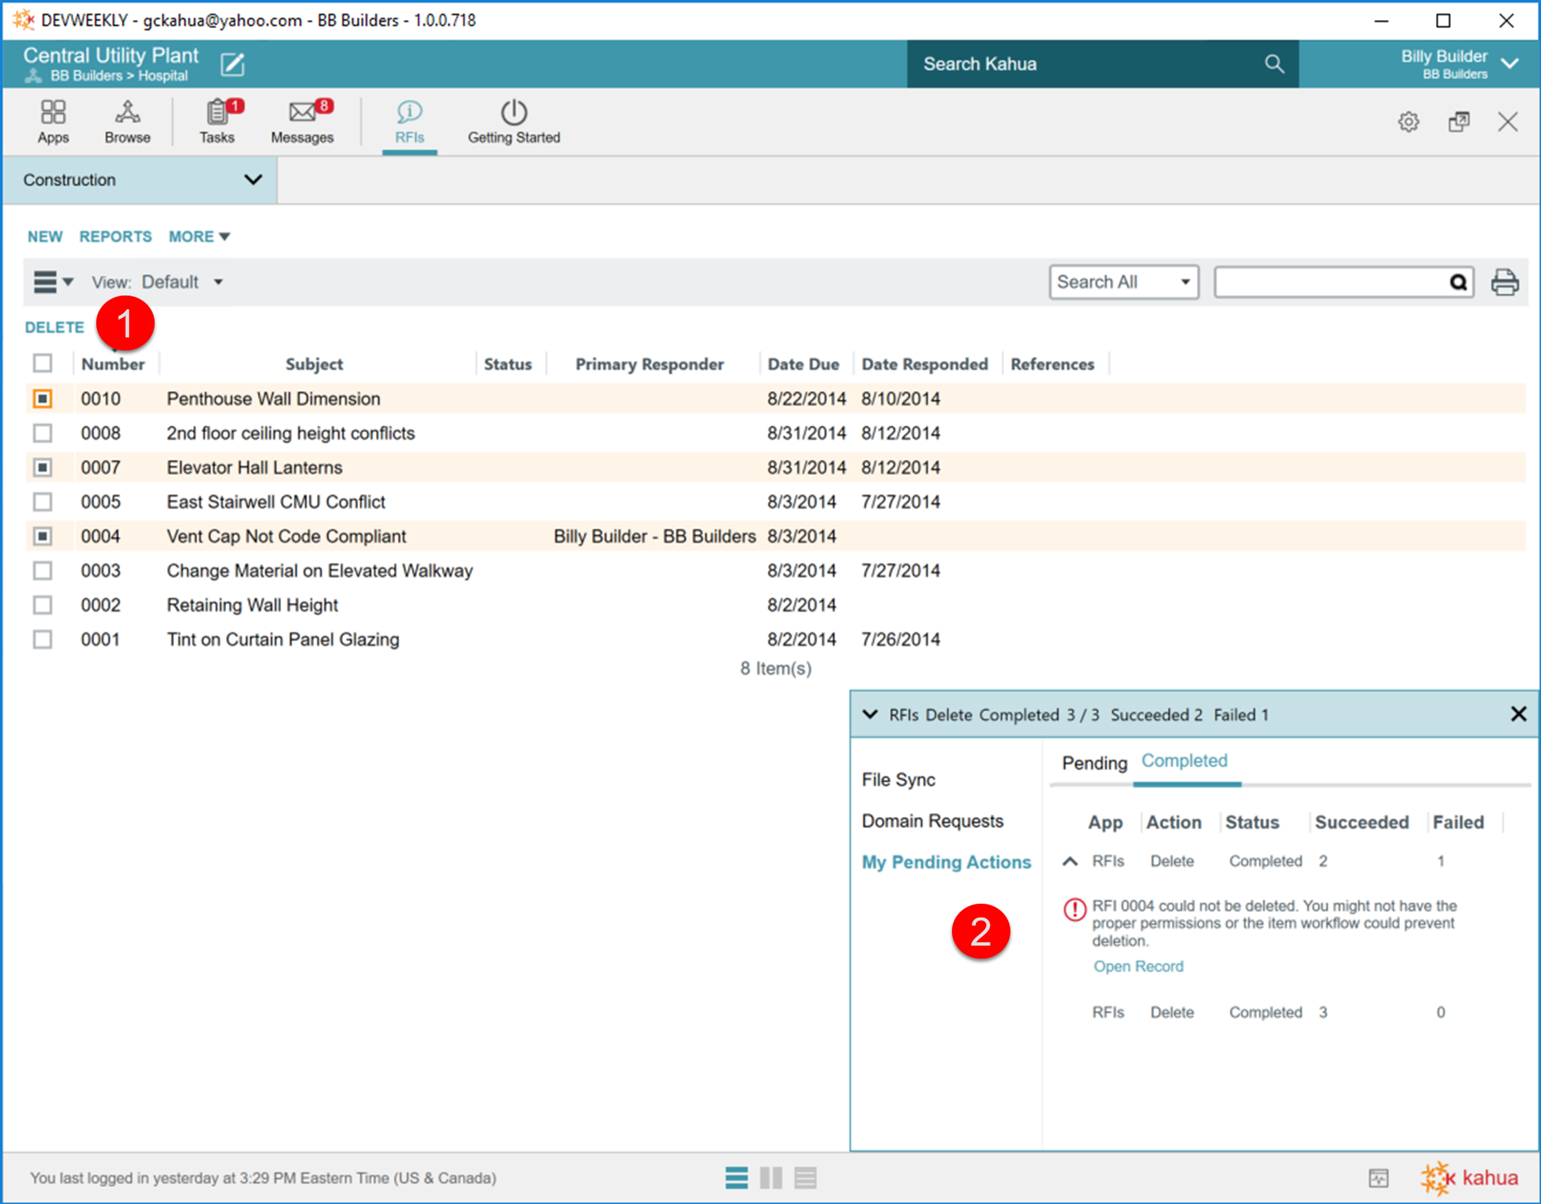
Task: Open the MORE dropdown menu
Action: (199, 236)
